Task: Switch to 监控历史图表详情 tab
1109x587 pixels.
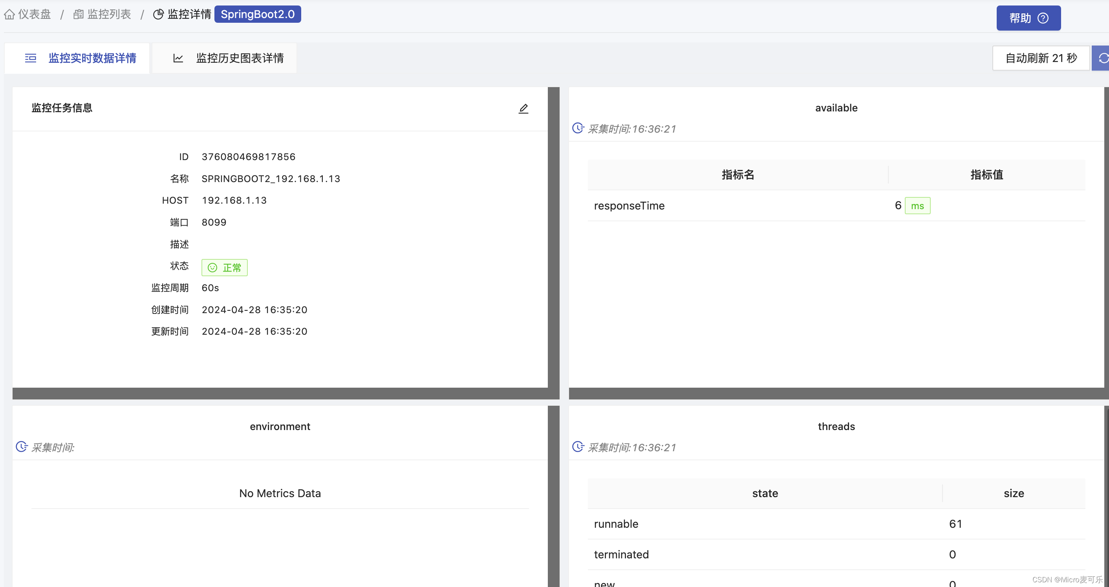Action: (x=240, y=58)
